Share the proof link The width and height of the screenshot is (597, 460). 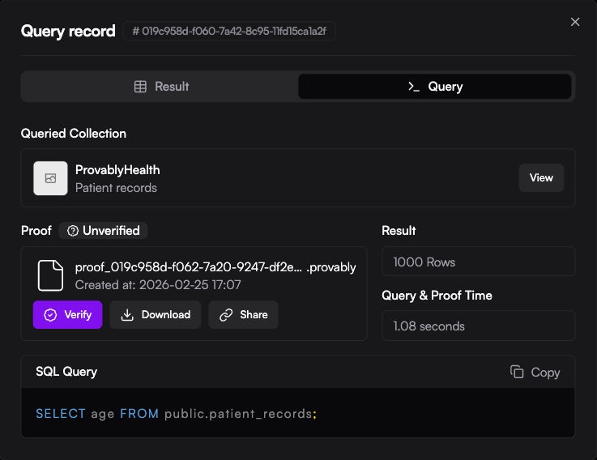coord(243,315)
